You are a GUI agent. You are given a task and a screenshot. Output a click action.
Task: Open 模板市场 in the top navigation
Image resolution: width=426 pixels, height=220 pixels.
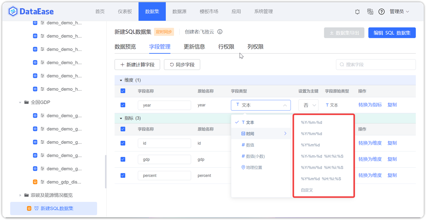click(x=209, y=12)
